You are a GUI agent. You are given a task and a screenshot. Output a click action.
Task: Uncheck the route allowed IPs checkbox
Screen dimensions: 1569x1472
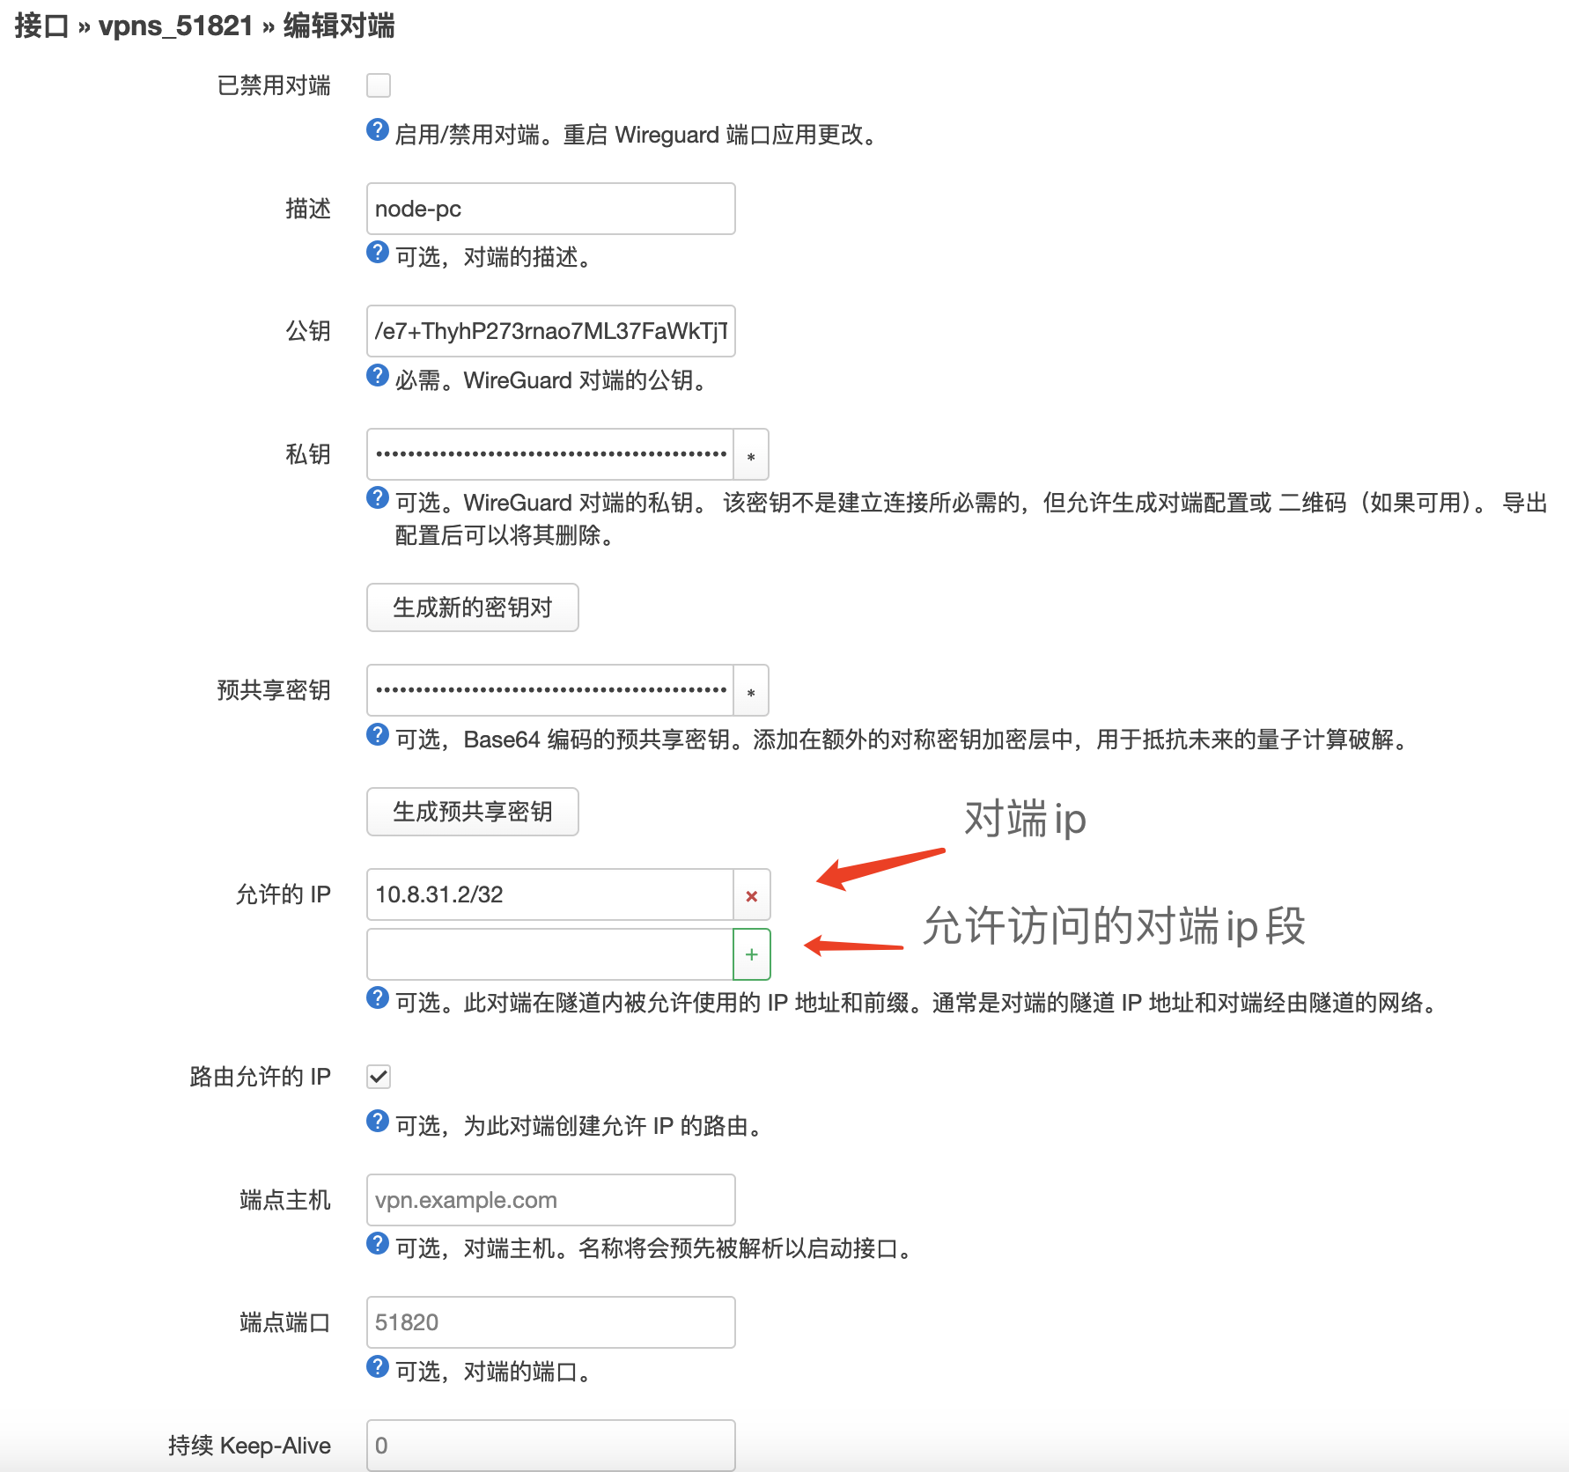pos(379,1077)
